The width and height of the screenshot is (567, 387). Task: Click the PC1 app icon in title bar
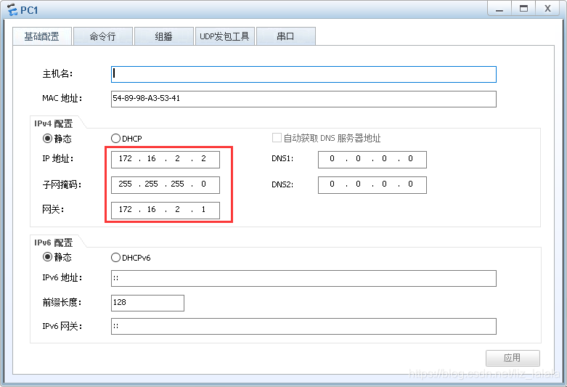coord(12,9)
